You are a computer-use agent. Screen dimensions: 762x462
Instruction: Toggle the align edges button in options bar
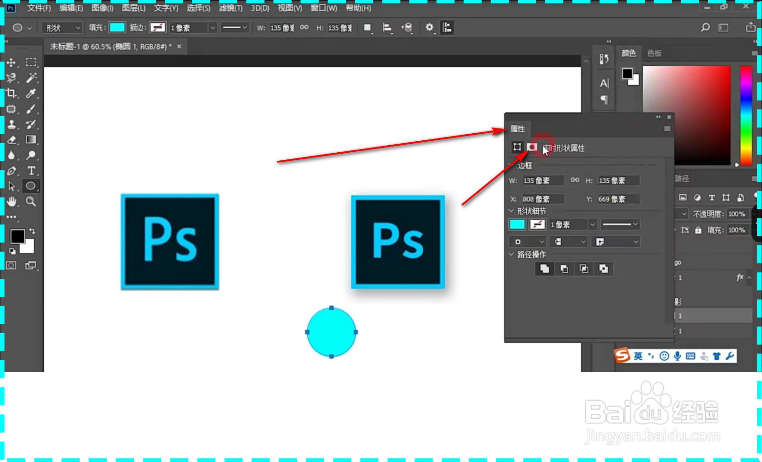pos(447,28)
